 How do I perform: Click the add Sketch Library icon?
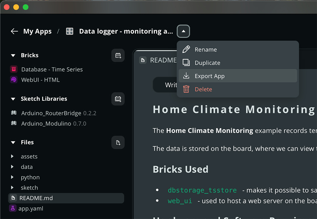coord(118,99)
